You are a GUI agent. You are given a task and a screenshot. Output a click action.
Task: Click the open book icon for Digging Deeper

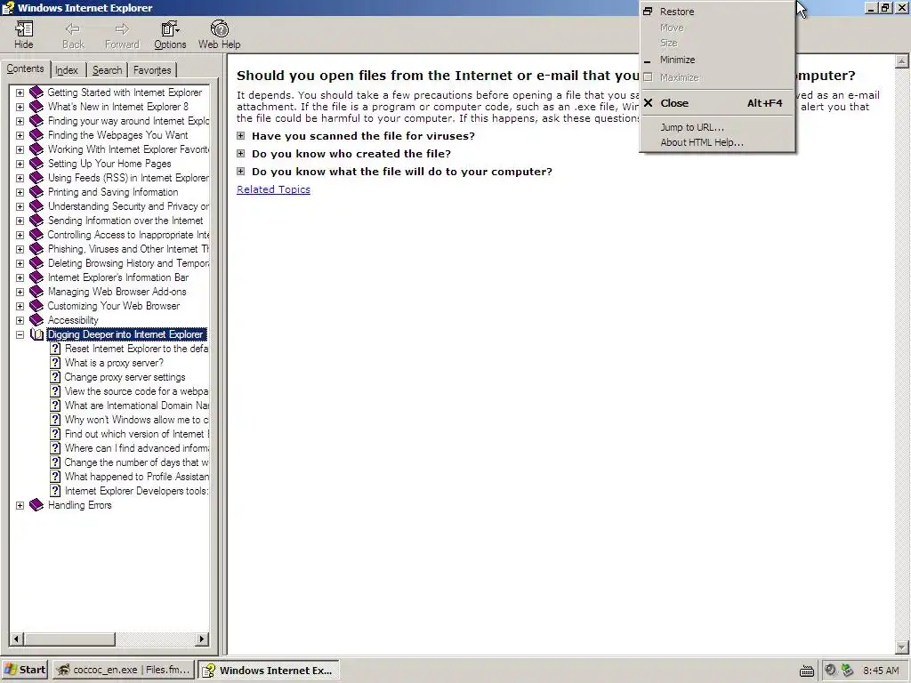click(x=36, y=334)
